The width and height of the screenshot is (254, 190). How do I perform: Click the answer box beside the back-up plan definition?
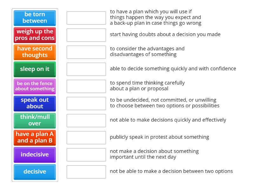pyautogui.click(x=86, y=18)
